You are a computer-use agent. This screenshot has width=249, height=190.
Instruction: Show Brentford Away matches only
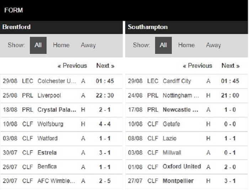point(88,45)
